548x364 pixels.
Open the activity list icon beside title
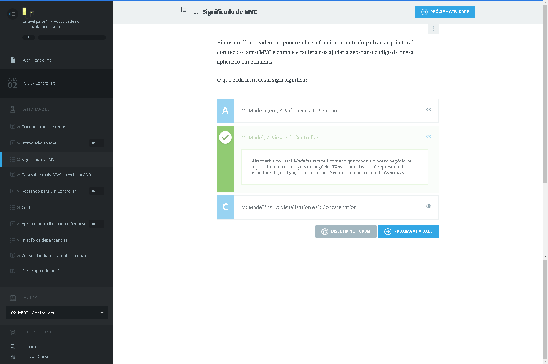(x=183, y=10)
